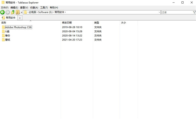Viewport: 196px width, 119px height.
Task: Open the new folder toolbar icon
Action: click(x=18, y=12)
